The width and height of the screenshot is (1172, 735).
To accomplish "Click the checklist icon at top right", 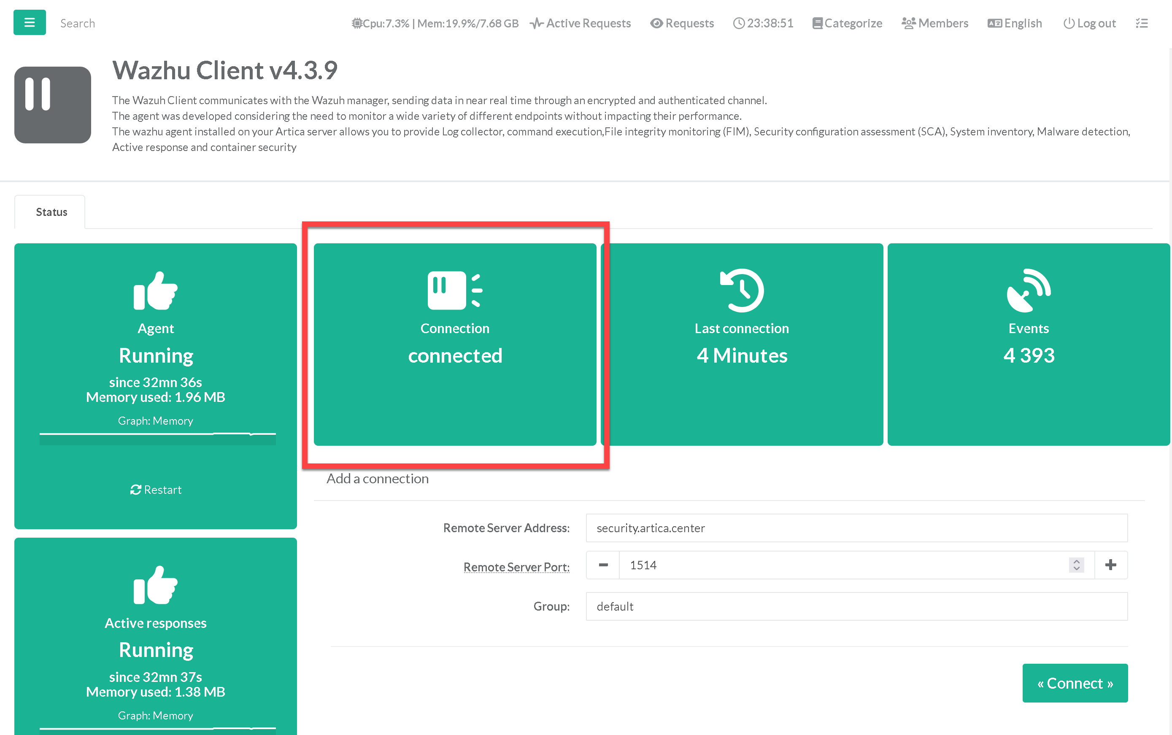I will pyautogui.click(x=1141, y=23).
